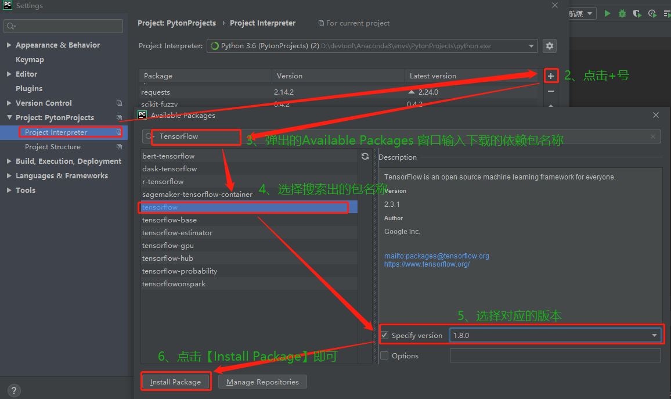The height and width of the screenshot is (399, 671).
Task: Select the tensorflow package in the list
Action: [x=249, y=207]
